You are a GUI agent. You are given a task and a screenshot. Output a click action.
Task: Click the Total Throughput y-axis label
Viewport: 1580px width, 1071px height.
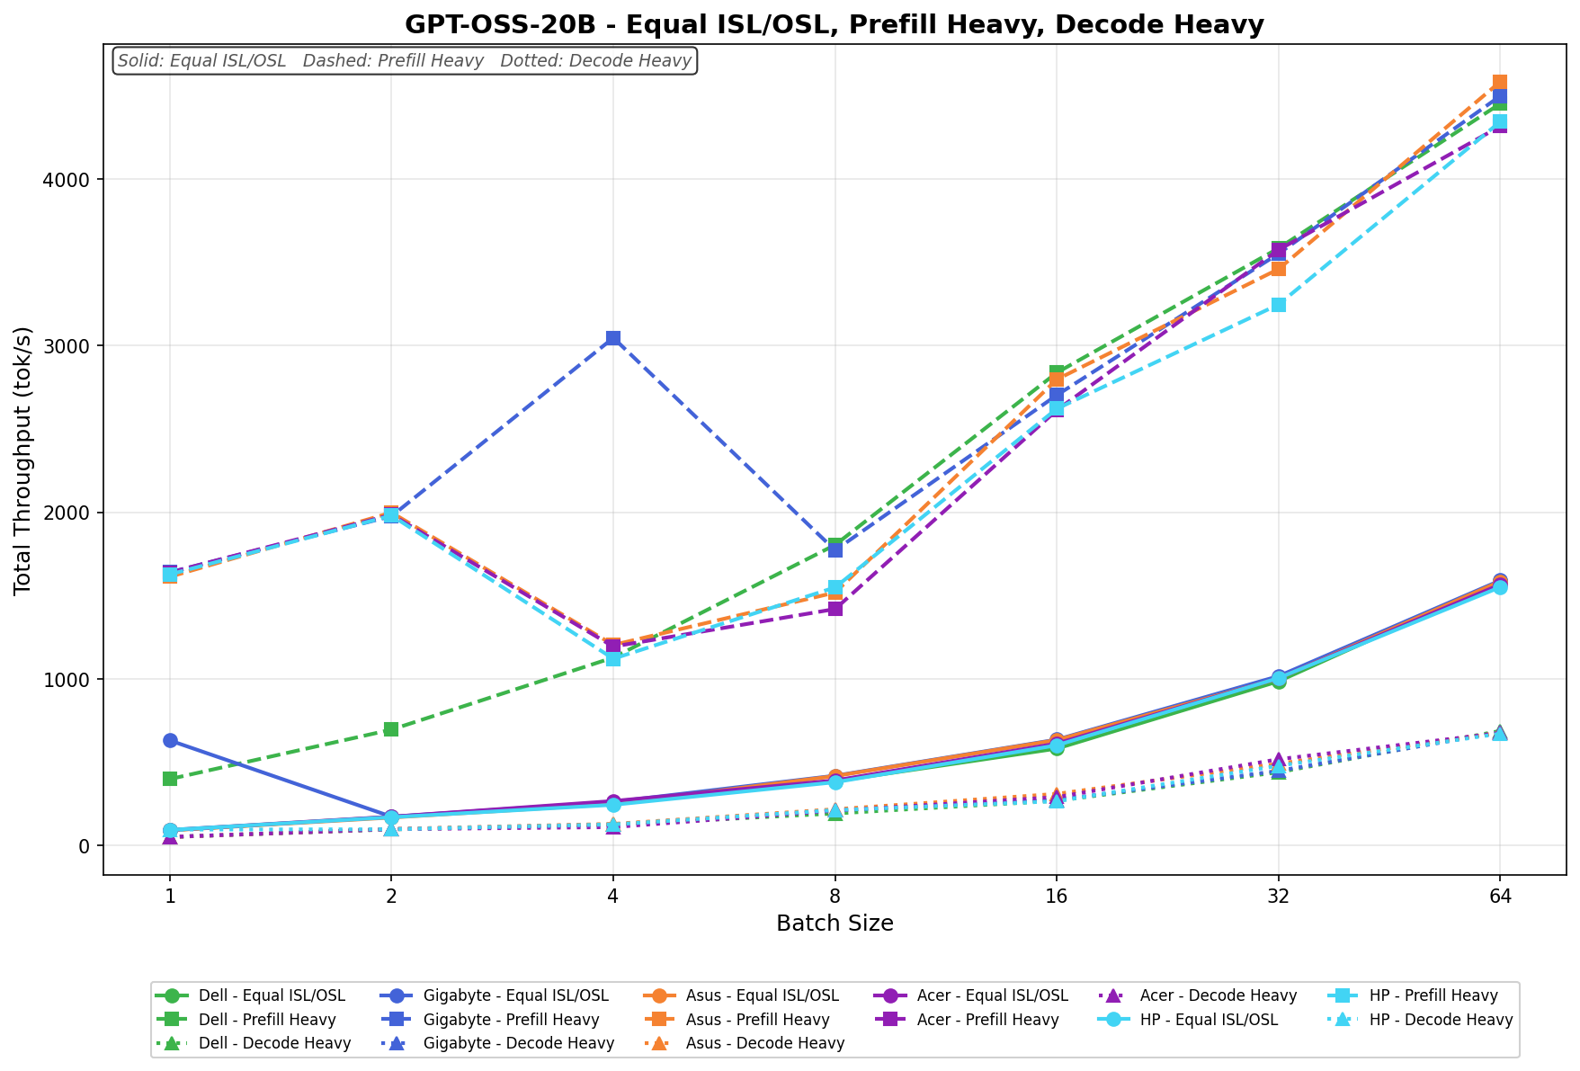(23, 460)
